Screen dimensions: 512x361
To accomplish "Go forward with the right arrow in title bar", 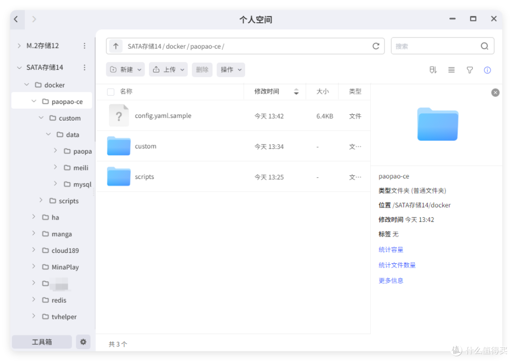I will (34, 19).
